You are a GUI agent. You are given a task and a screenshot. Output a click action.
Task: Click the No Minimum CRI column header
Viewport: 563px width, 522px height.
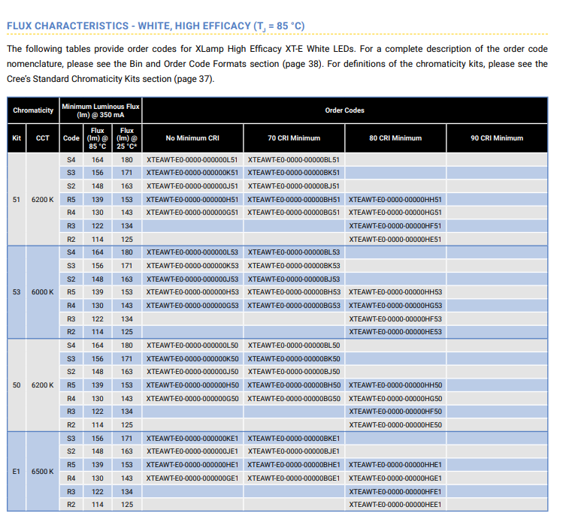coord(192,138)
